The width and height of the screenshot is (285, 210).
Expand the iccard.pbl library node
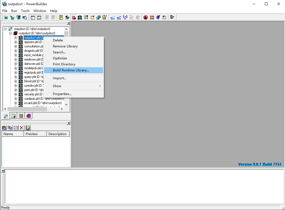point(16,103)
